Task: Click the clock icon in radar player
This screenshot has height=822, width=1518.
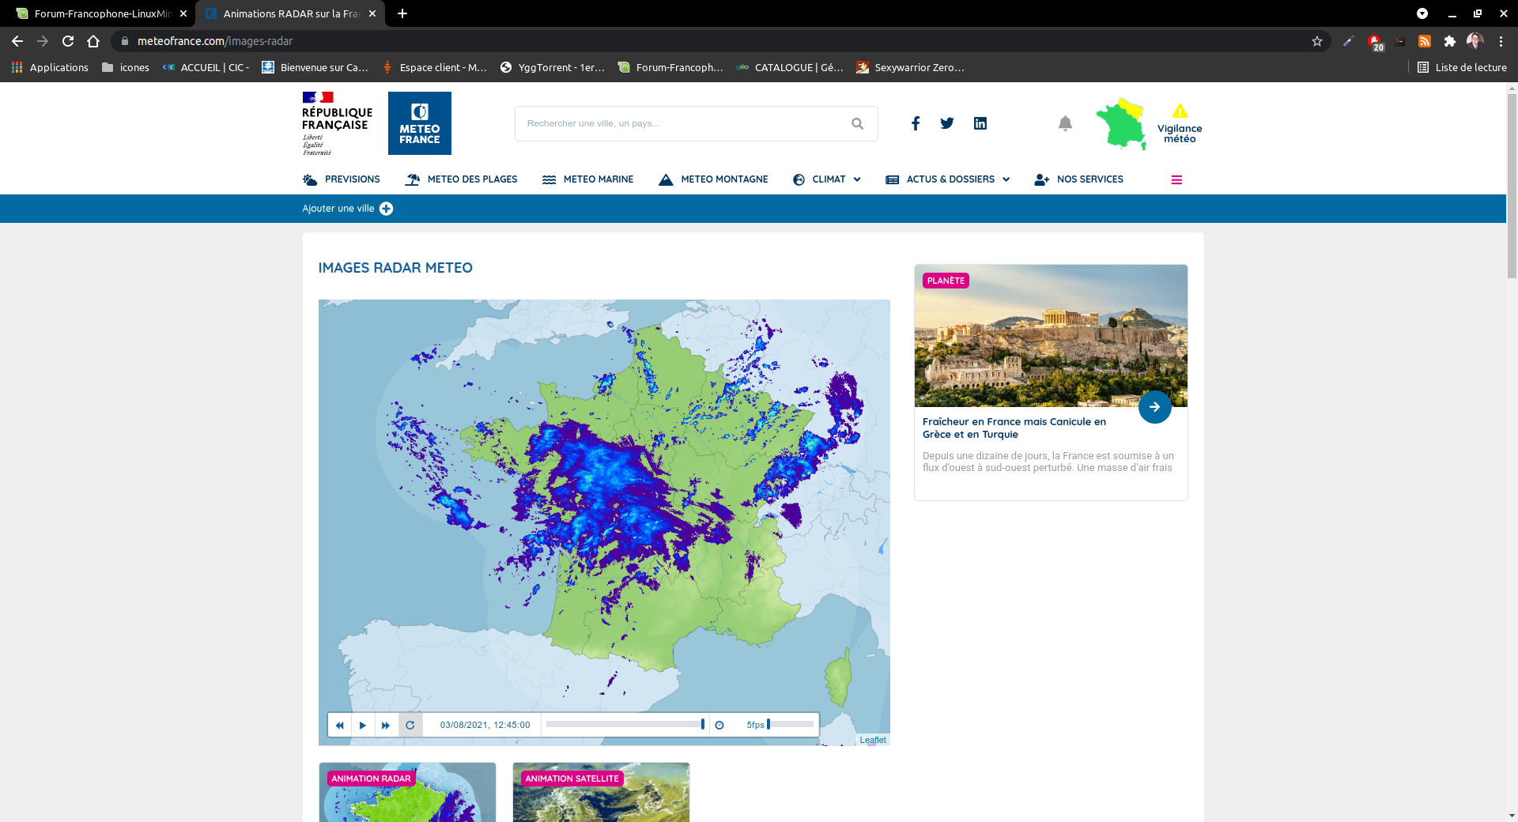Action: (719, 725)
